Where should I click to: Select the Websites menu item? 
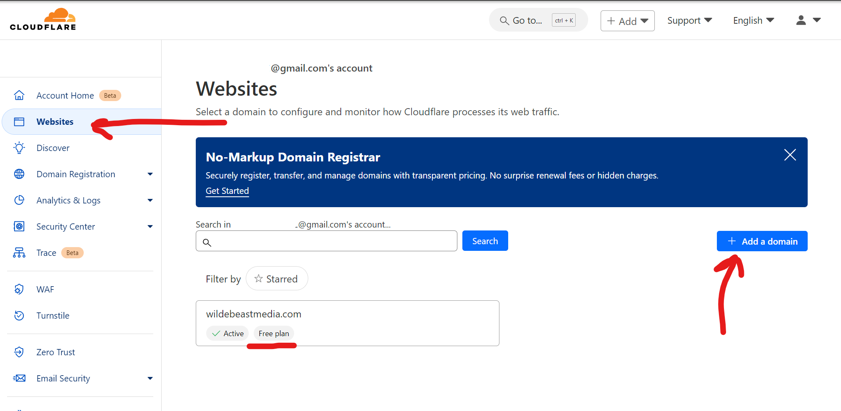point(55,121)
